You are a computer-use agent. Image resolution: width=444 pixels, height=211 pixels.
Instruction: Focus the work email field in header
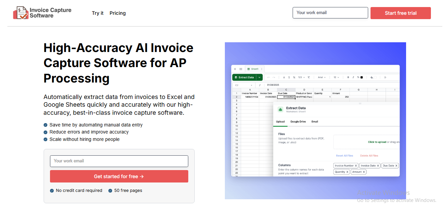point(330,13)
